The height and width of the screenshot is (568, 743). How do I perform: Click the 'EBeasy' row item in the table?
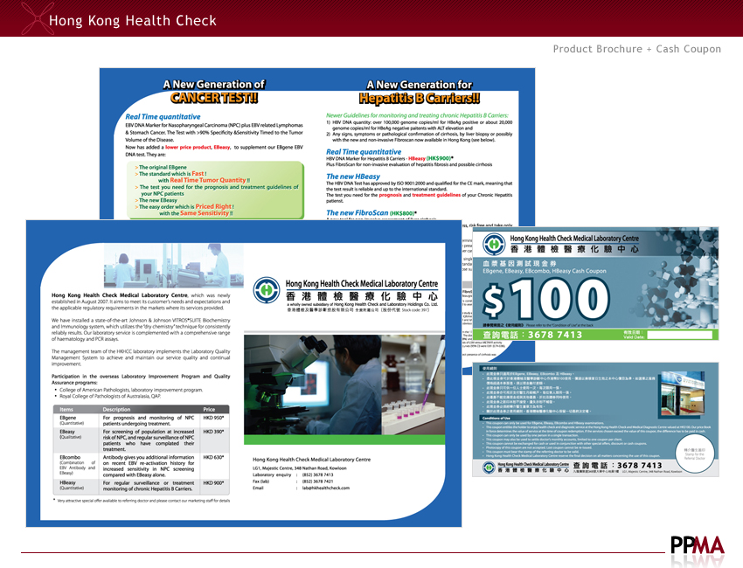tap(67, 432)
